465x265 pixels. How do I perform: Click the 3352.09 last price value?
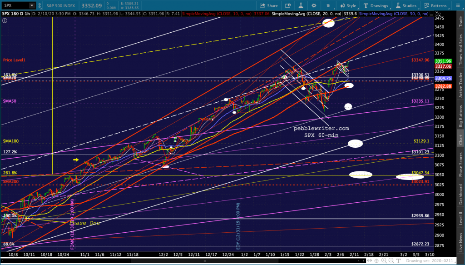93,5
